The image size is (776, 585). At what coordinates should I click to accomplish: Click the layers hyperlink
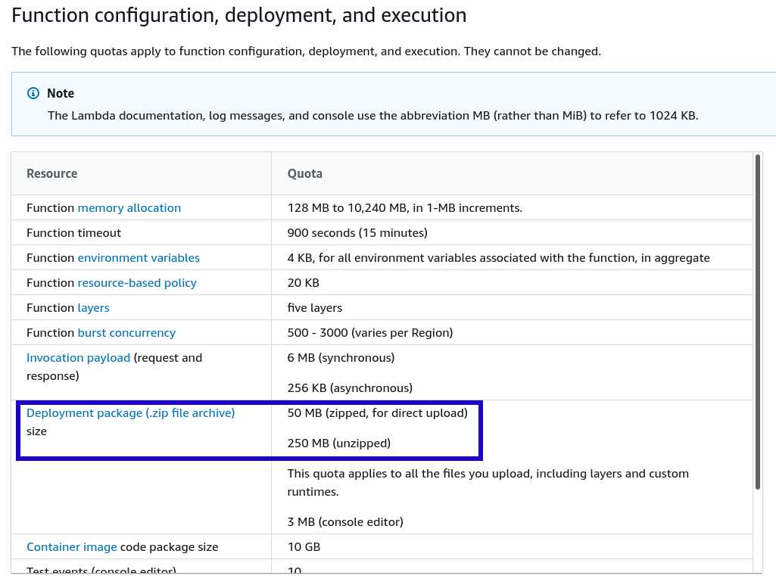coord(93,307)
